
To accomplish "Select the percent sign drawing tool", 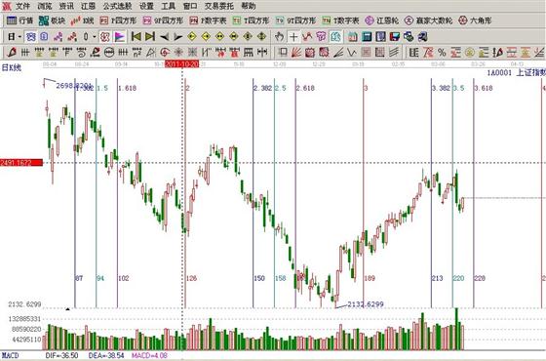I will [x=442, y=53].
